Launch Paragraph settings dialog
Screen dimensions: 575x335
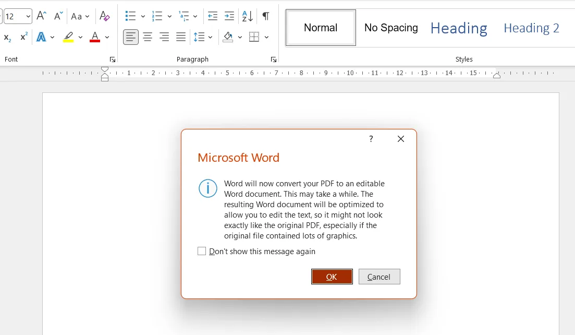(274, 59)
